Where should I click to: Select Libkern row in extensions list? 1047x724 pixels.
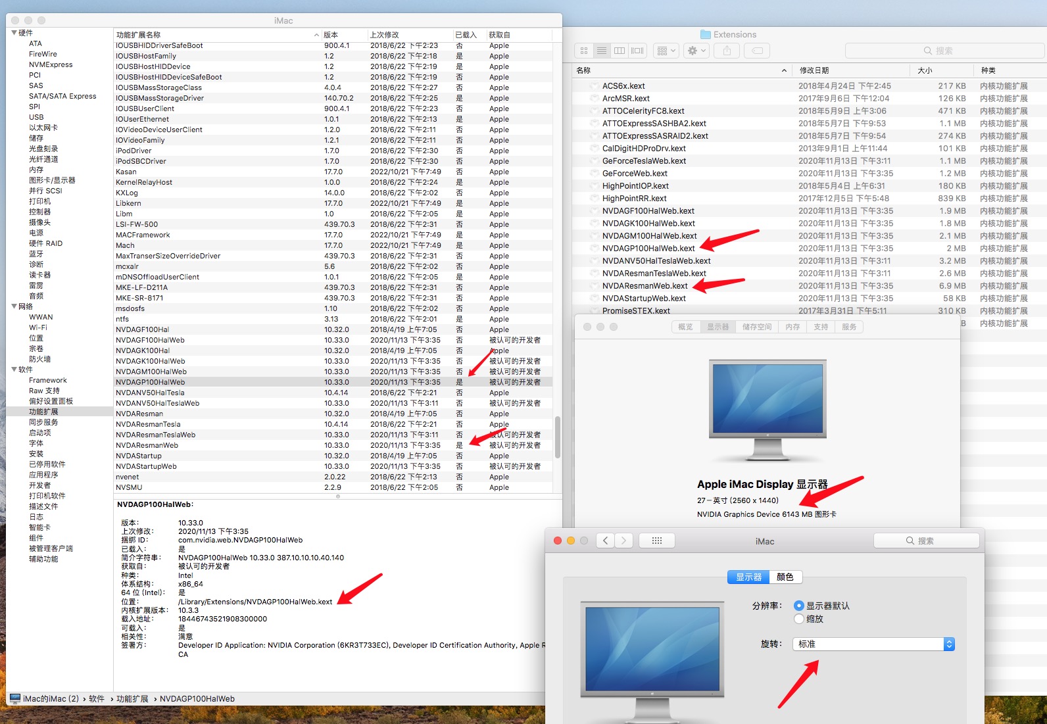coord(333,203)
